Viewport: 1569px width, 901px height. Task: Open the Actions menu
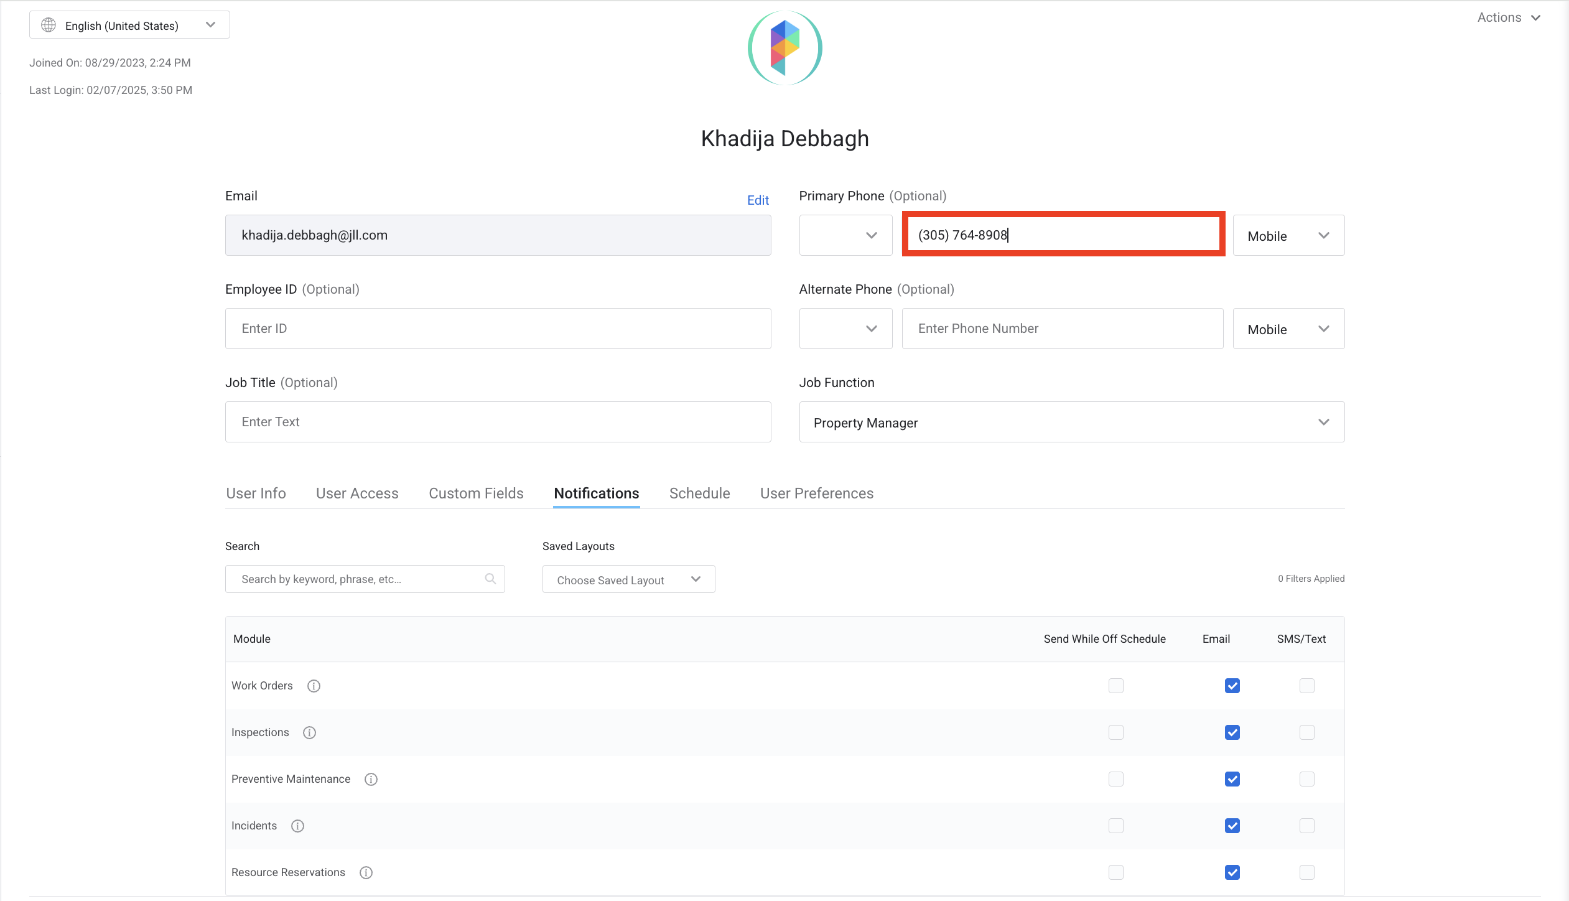point(1508,17)
